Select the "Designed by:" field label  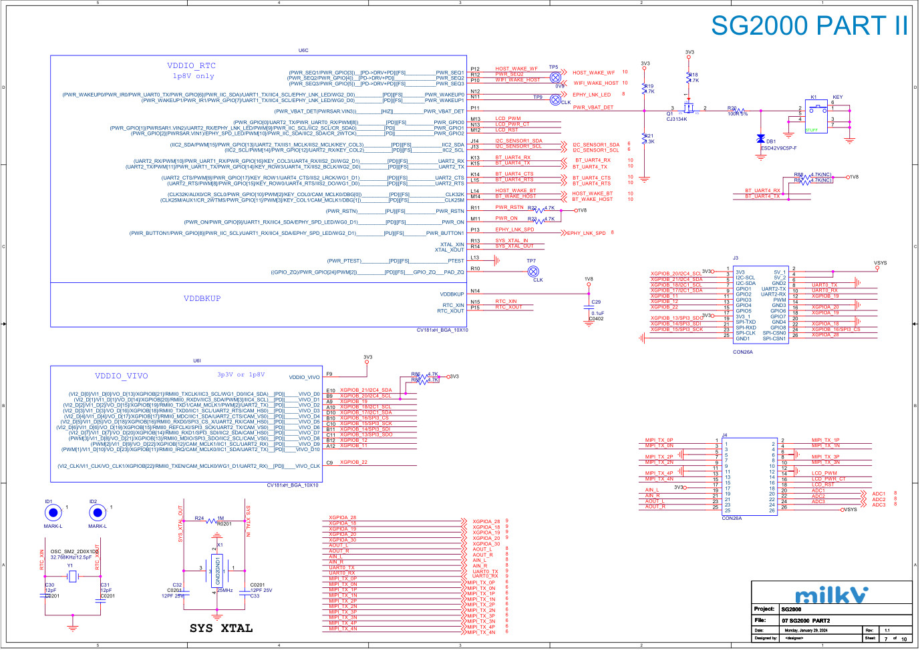[x=766, y=638]
